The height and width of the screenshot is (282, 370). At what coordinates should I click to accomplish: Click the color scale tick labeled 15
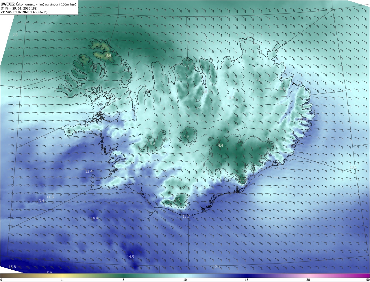click(x=247, y=280)
